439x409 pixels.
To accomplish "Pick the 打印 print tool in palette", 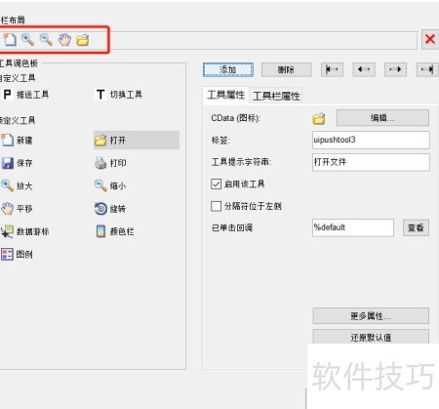I will click(x=110, y=163).
